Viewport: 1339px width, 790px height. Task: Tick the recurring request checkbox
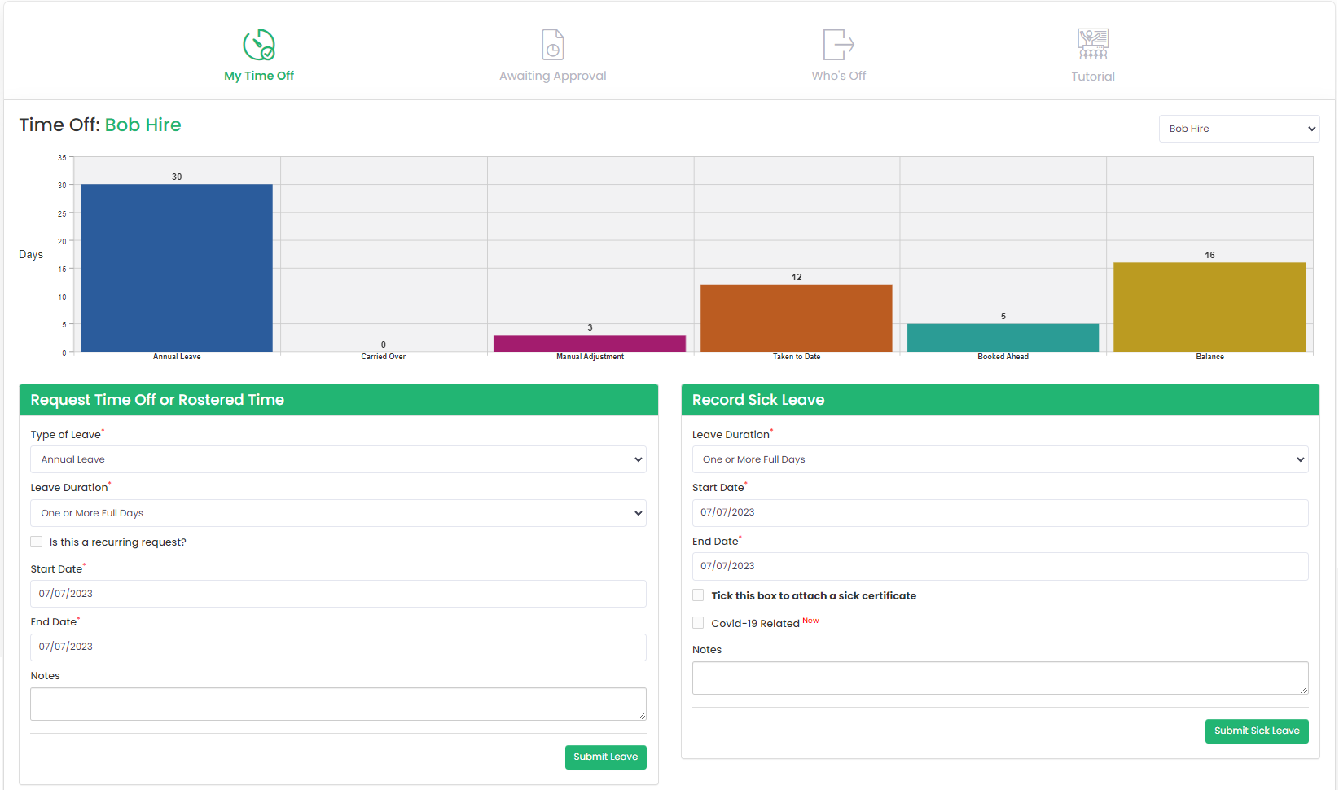(37, 542)
